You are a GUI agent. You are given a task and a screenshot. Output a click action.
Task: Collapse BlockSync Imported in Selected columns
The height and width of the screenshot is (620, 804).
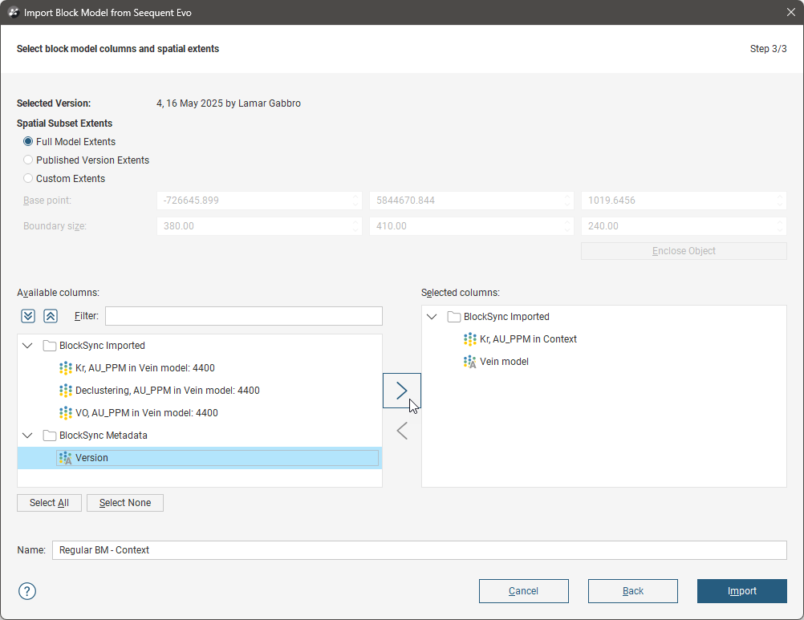[432, 317]
